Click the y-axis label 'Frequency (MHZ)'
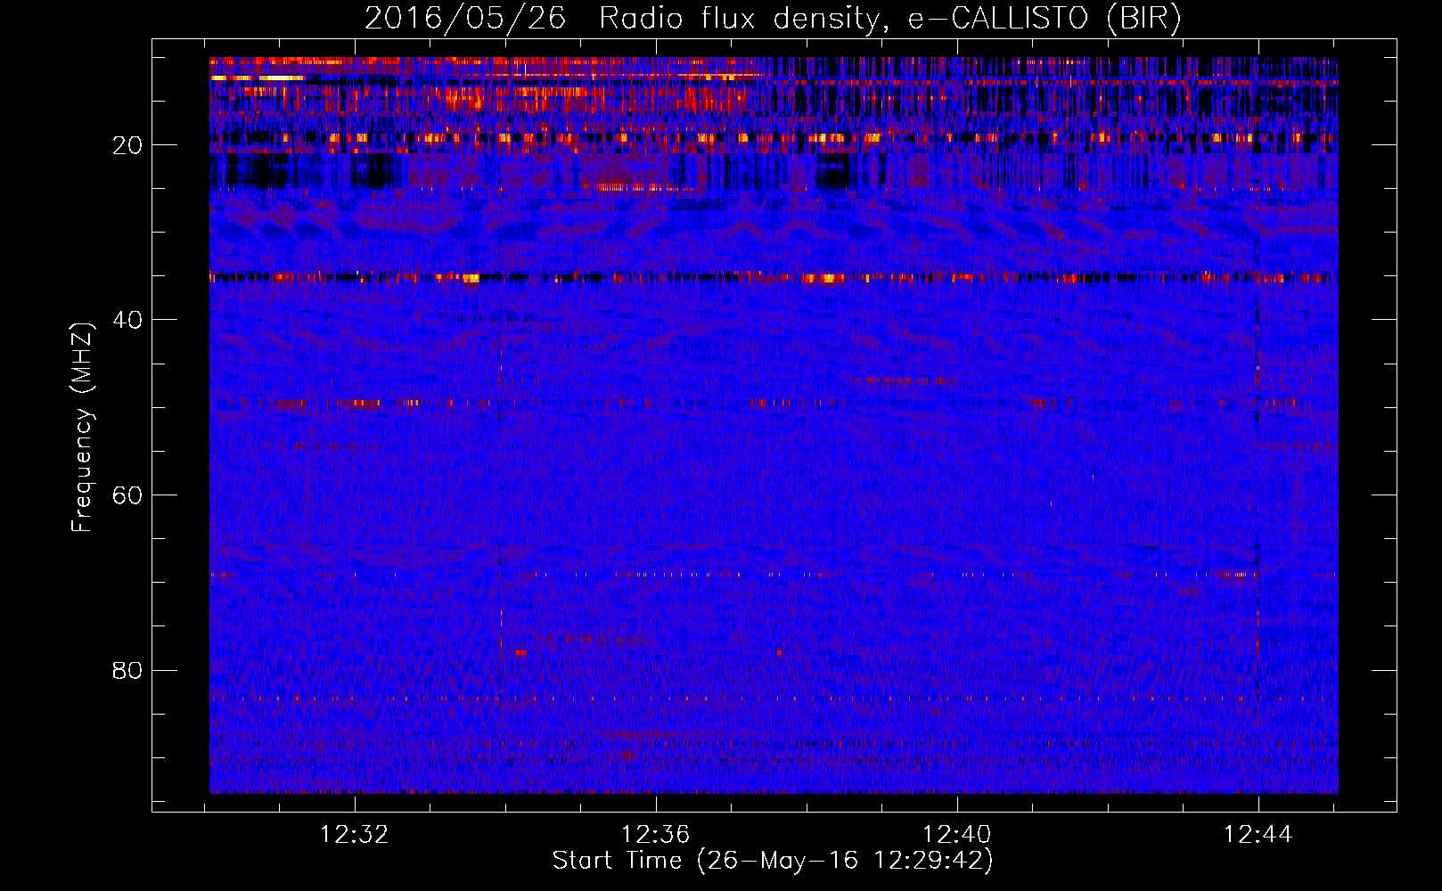 (x=82, y=428)
